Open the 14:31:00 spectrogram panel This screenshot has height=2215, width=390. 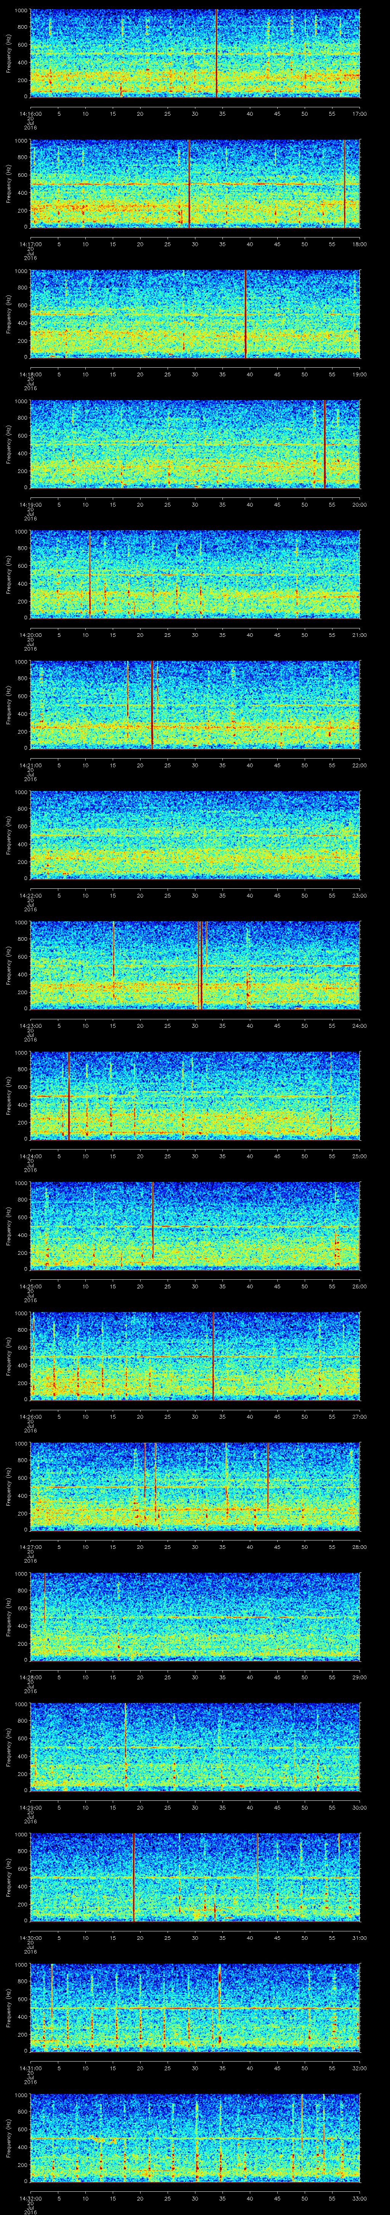pos(195,2007)
